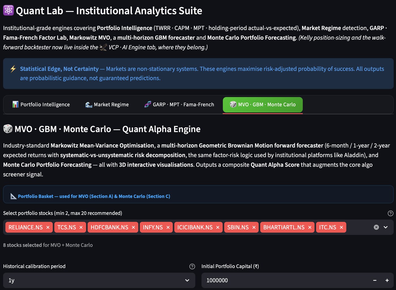Screen dimensions: 396x290
Task: Clear all selected stocks with circle-x icon
Action: pyautogui.click(x=376, y=227)
